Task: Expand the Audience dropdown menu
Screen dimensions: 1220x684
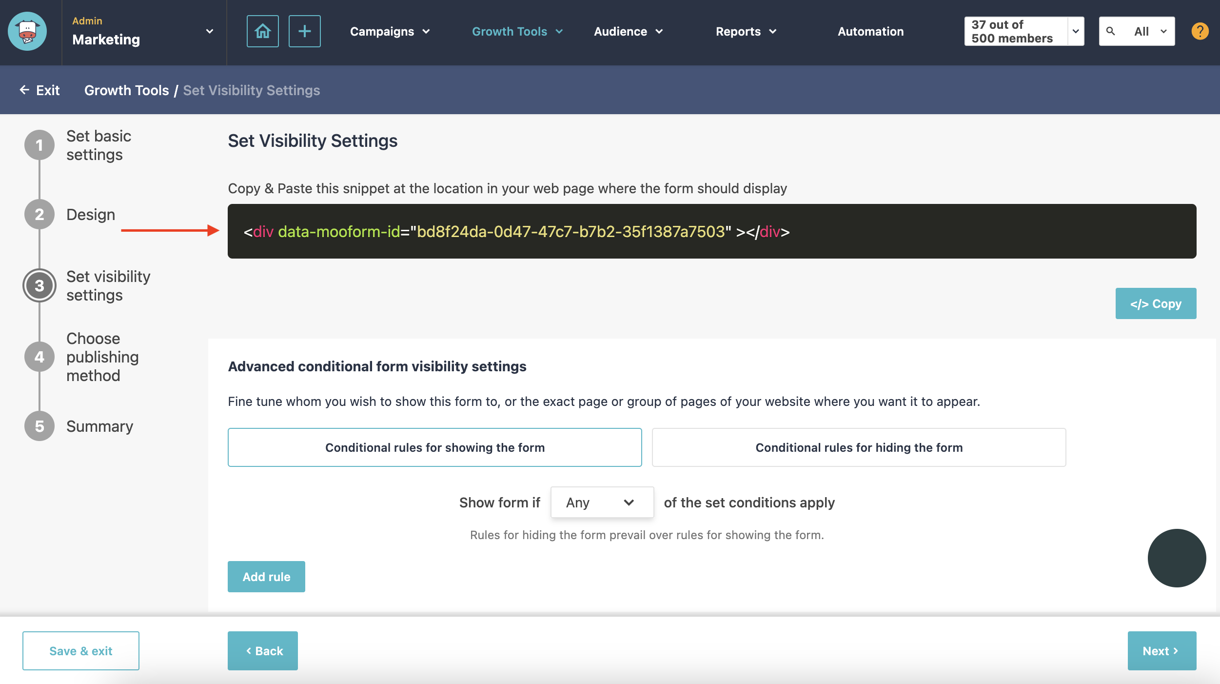Action: (630, 31)
